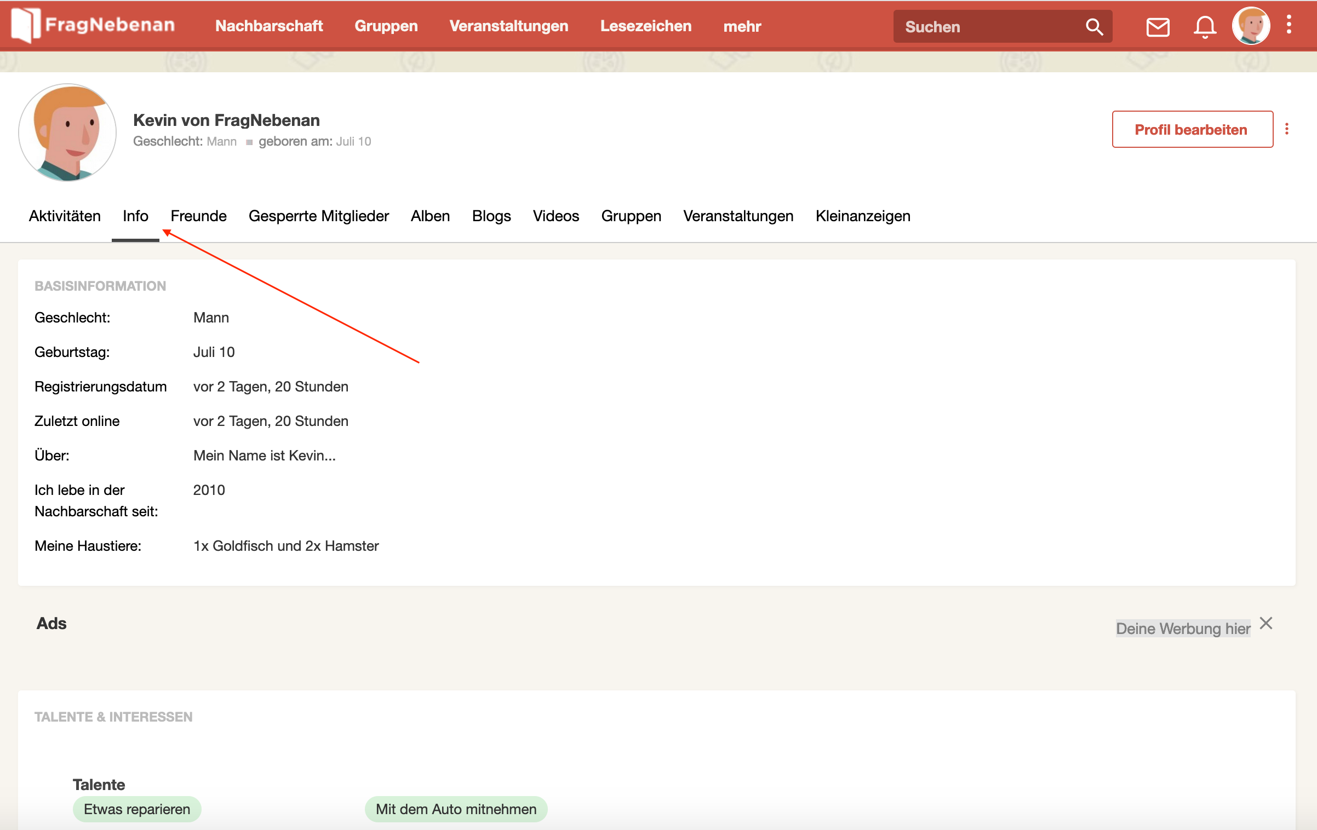Click the Deine Werbung hier link
1317x830 pixels.
pyautogui.click(x=1183, y=629)
